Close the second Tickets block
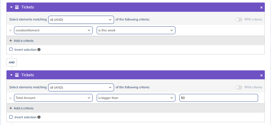 tap(261, 75)
